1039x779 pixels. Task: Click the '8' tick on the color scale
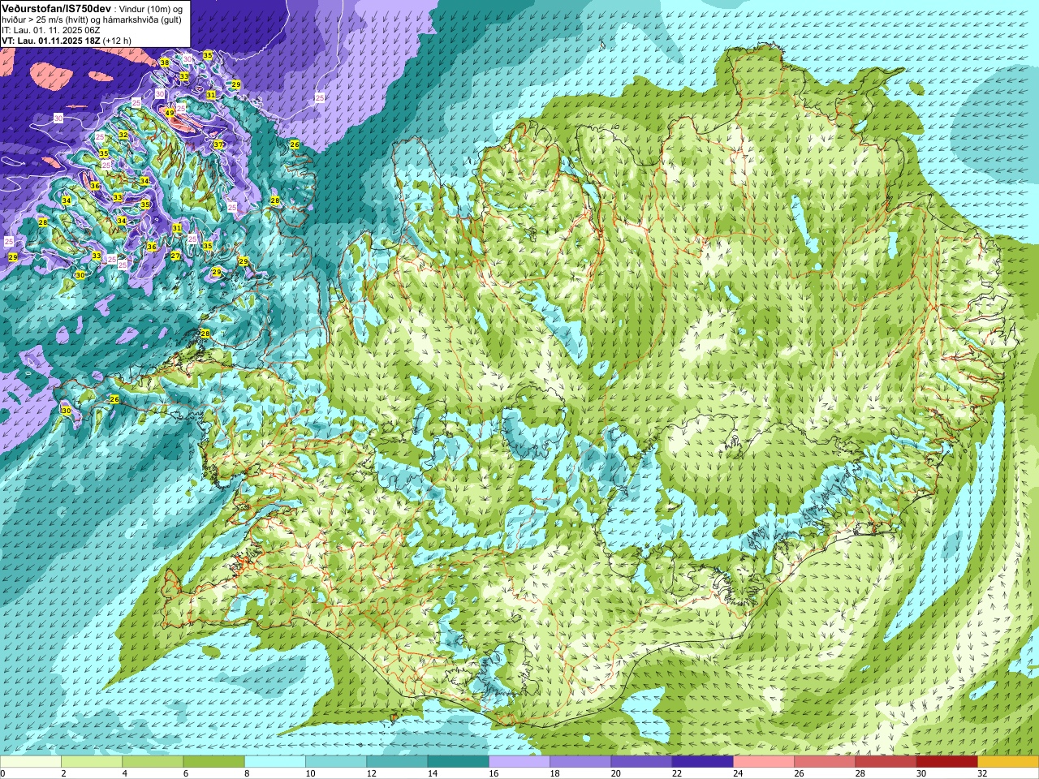(x=246, y=773)
